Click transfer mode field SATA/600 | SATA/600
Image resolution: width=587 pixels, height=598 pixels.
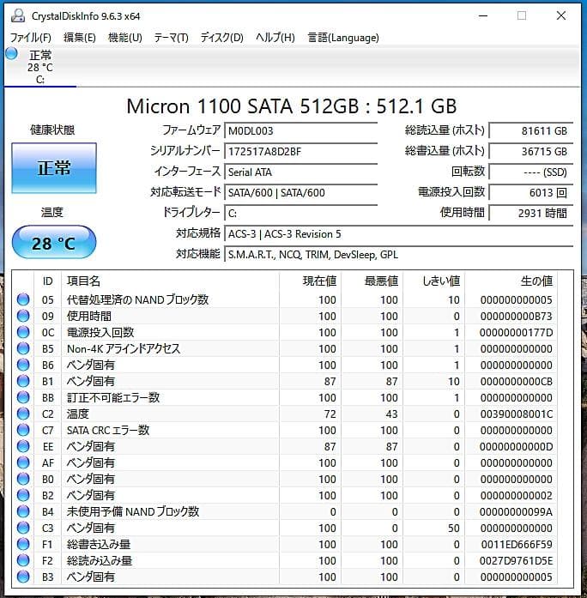click(301, 192)
